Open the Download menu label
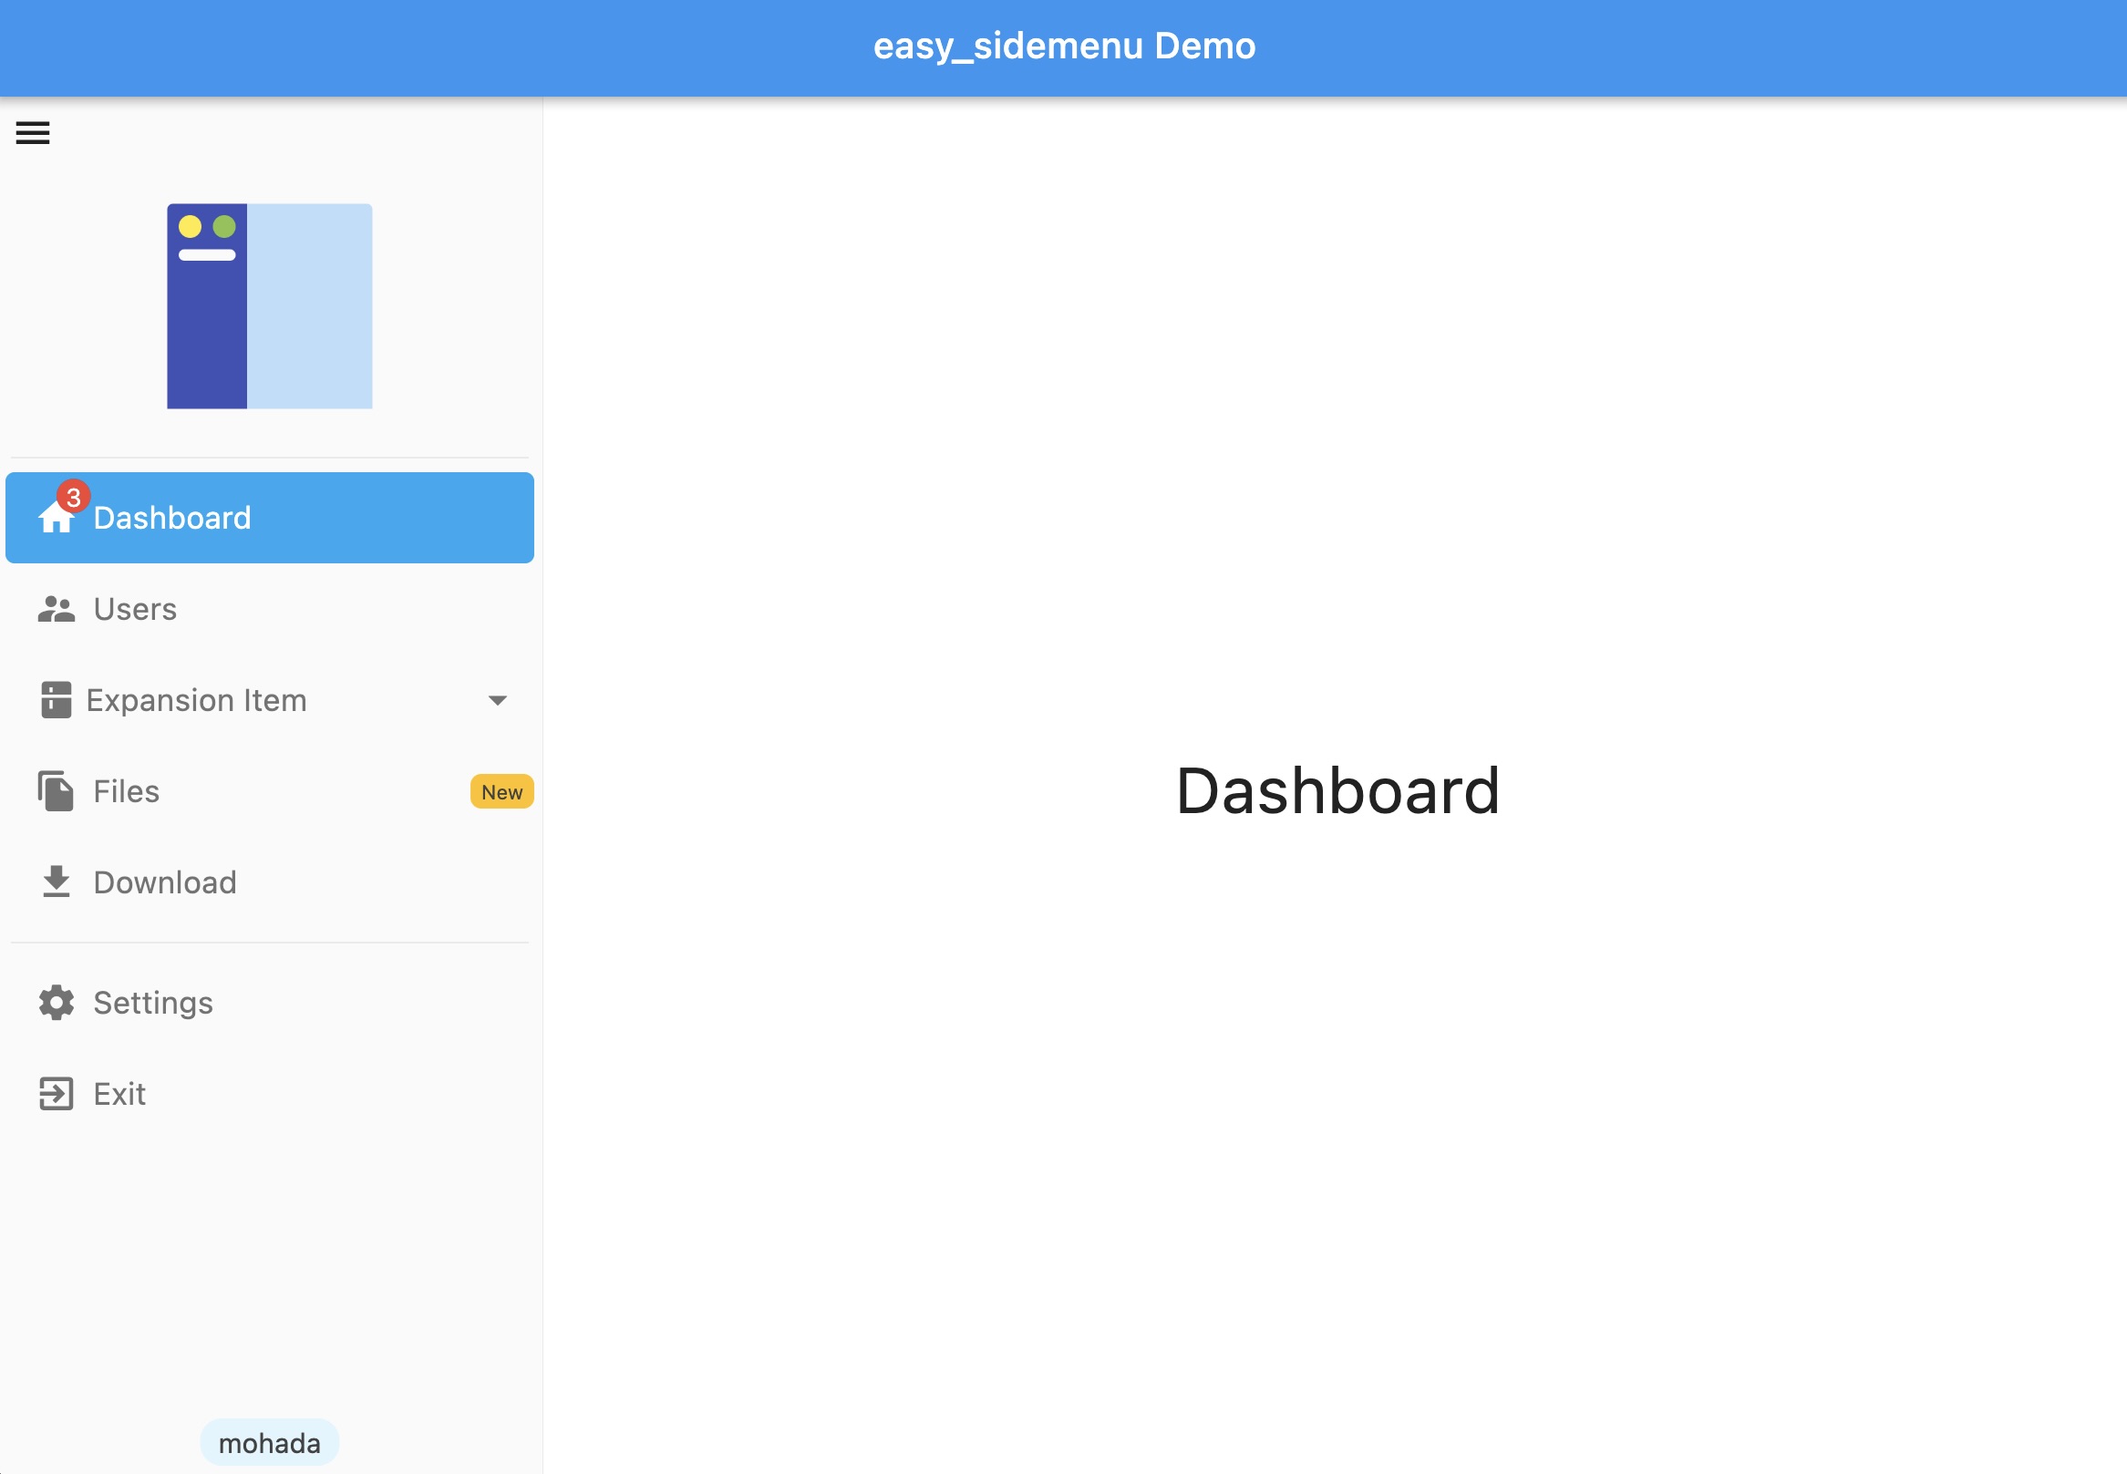Image resolution: width=2127 pixels, height=1474 pixels. point(164,882)
